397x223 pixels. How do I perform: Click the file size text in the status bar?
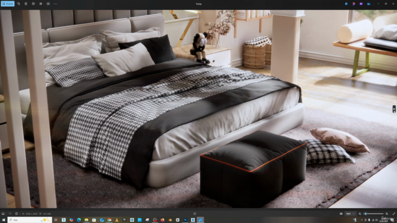tap(47, 214)
